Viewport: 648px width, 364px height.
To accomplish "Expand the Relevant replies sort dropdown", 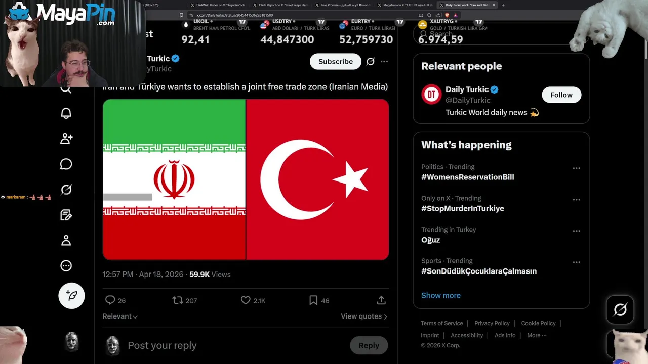I will tap(120, 316).
